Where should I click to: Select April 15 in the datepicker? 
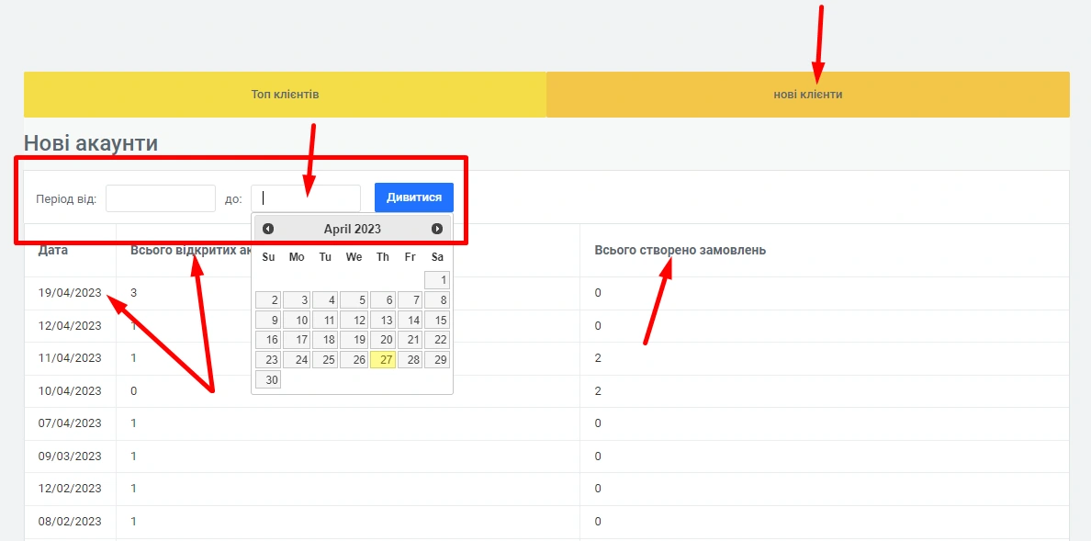[x=437, y=321]
